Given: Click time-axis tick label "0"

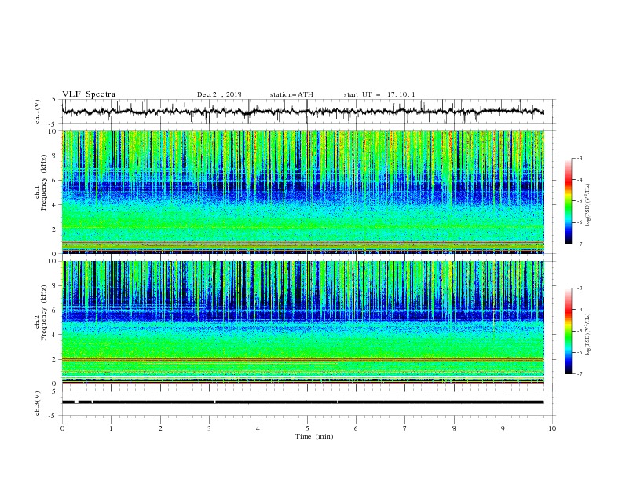Looking at the screenshot, I should coord(62,428).
